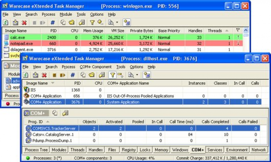
Task: Toggle the filter funnel in back window toolbar
Action: [x=92, y=22]
